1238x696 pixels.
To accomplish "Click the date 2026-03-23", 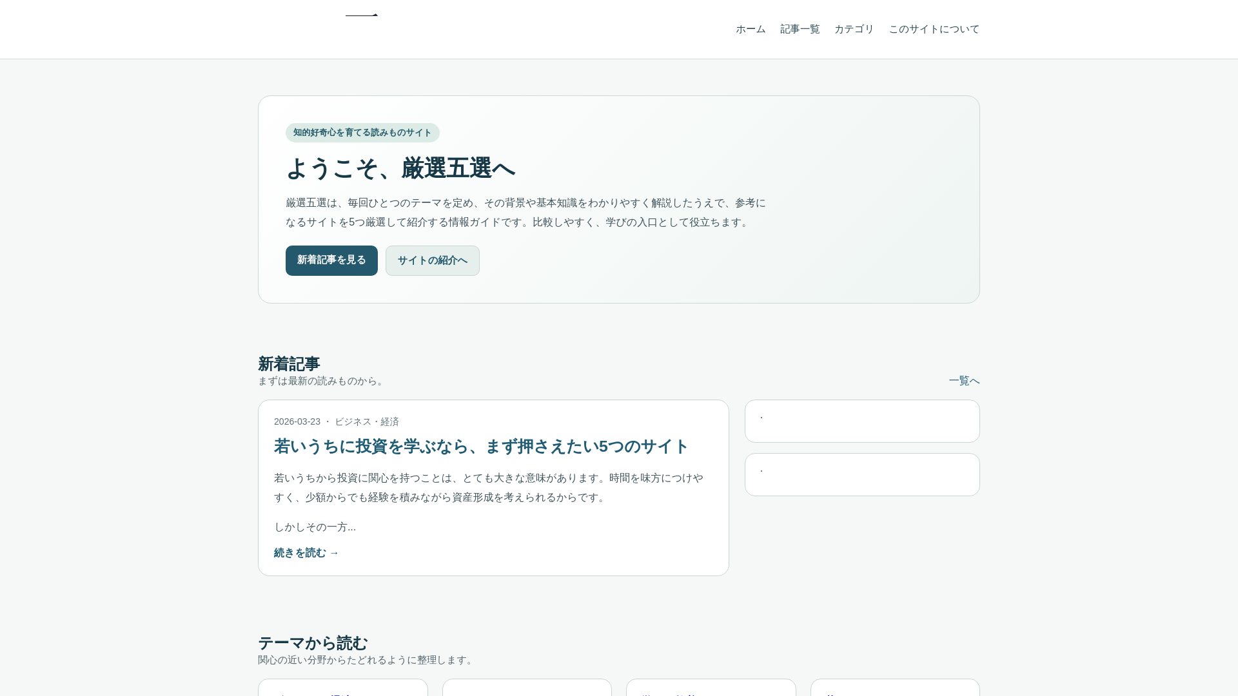I will coord(297,421).
